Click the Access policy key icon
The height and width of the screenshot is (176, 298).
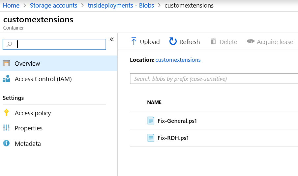point(6,113)
